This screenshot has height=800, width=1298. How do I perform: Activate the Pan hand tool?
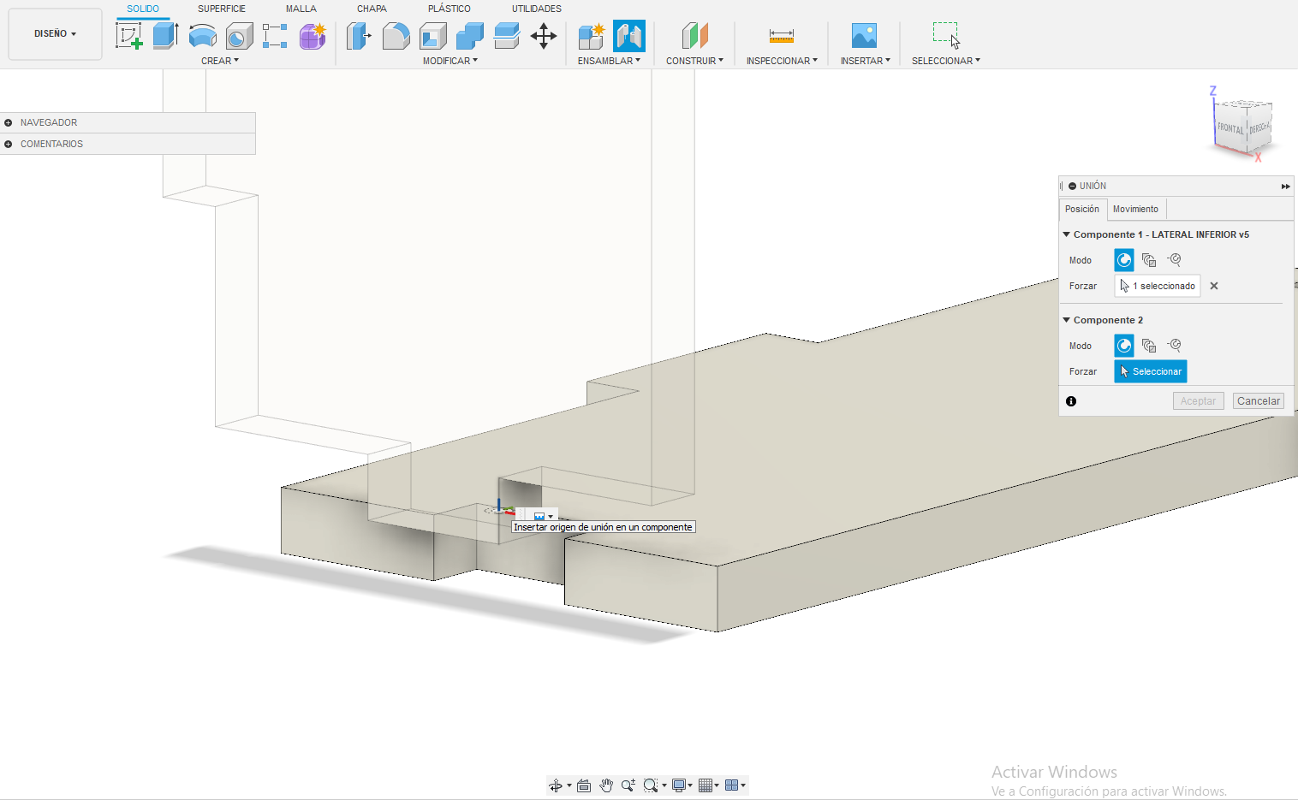606,785
